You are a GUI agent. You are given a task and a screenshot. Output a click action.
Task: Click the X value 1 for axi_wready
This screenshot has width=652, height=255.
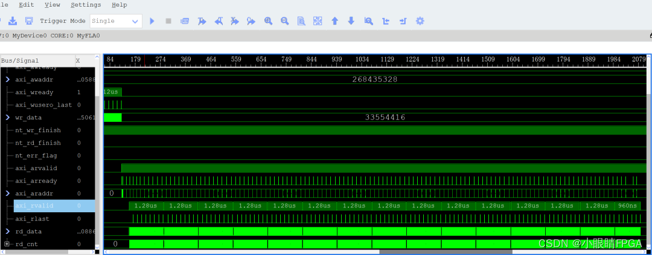[79, 92]
